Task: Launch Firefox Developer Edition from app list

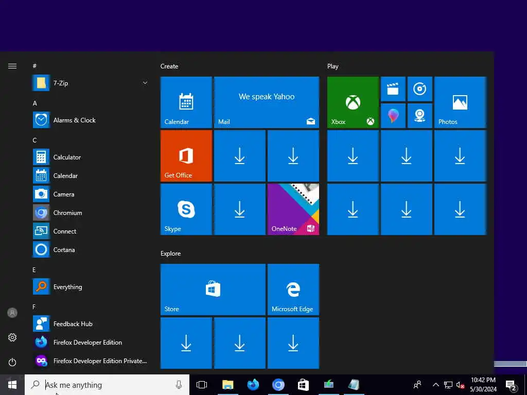Action: click(90, 342)
